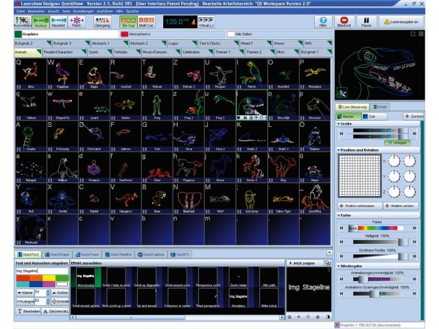Open the Einstellungen menu
This screenshot has height=329, width=439.
(83, 11)
